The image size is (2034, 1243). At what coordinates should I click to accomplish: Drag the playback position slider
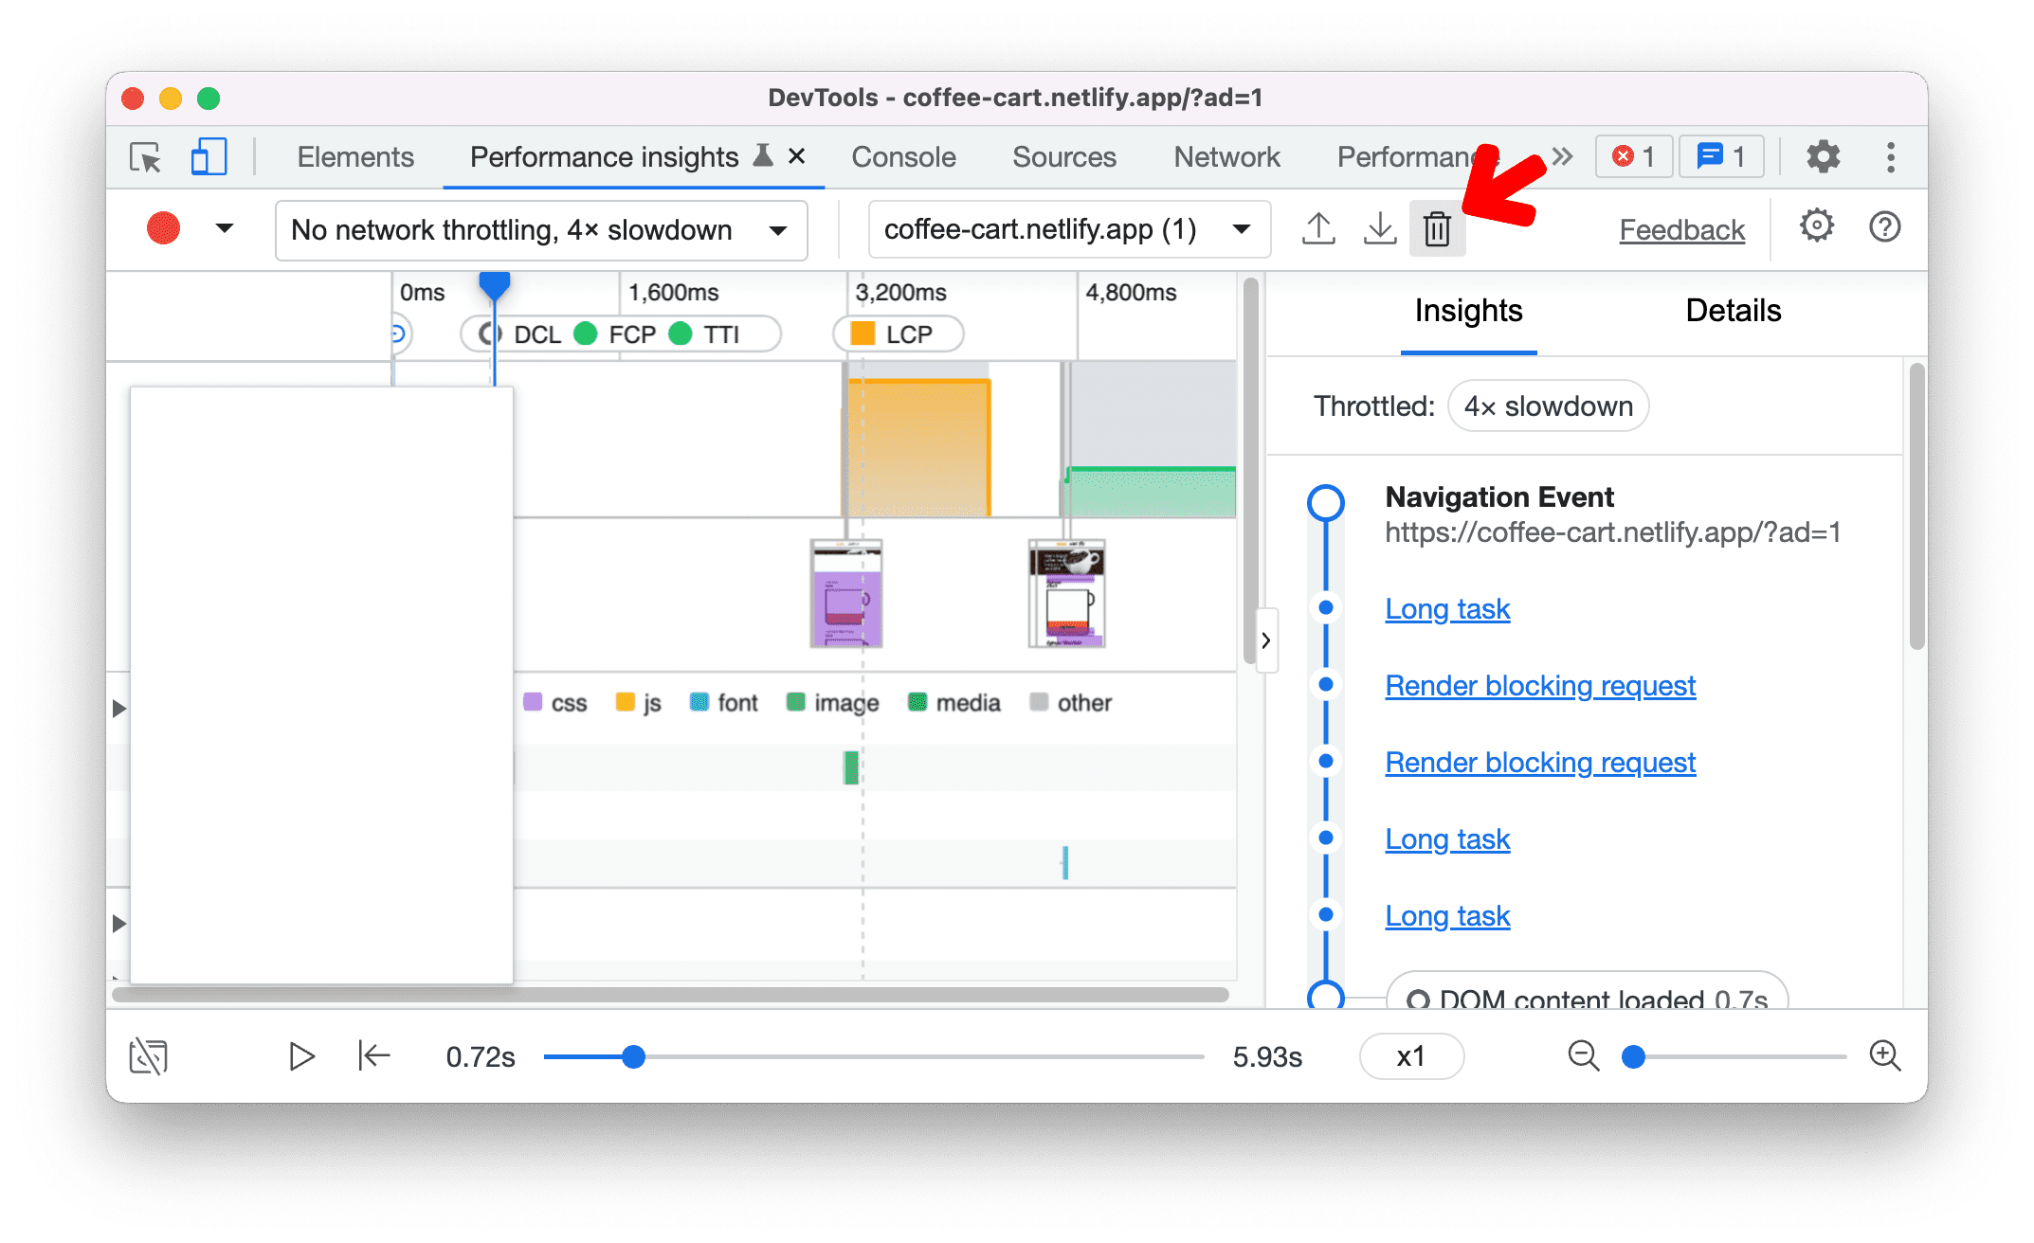pos(632,1055)
